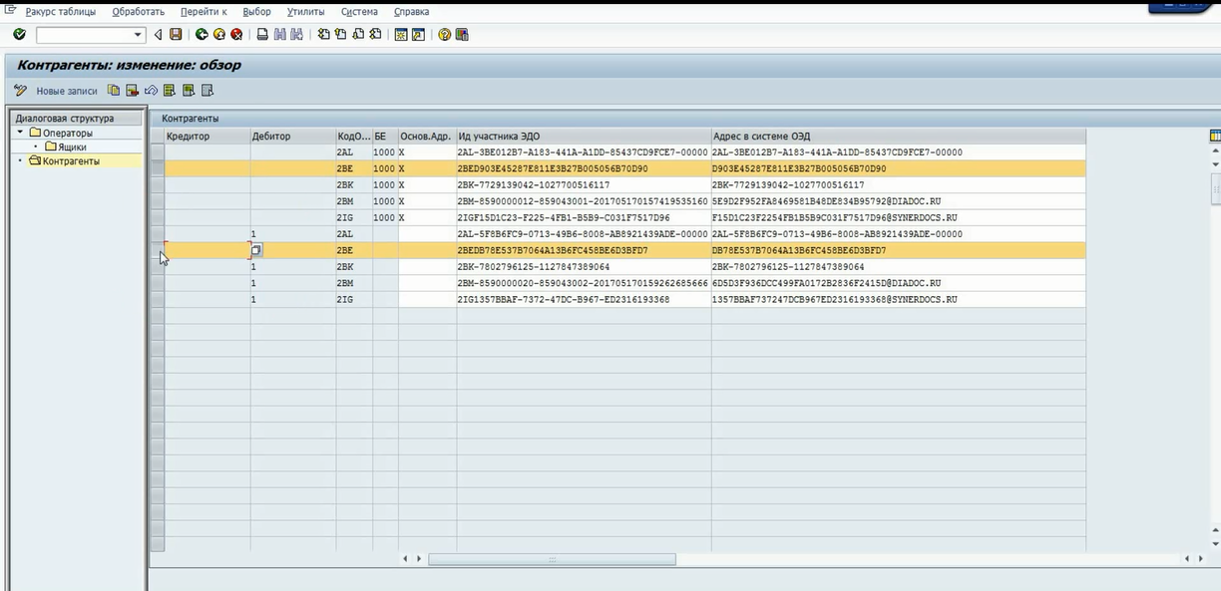Click the red Cancel icon
The image size is (1221, 591).
(x=236, y=35)
